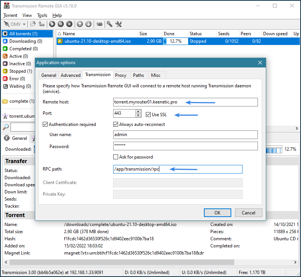Remove the torrent with the X icon
This screenshot has height=277, width=301.
(x=69, y=24)
